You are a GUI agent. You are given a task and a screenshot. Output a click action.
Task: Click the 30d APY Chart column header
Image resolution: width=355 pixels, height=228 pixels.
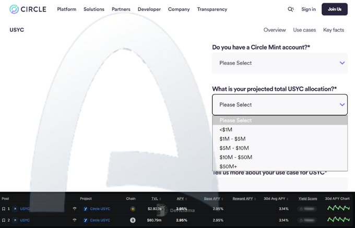pyautogui.click(x=337, y=199)
